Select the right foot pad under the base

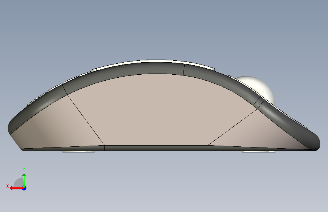coord(258,152)
